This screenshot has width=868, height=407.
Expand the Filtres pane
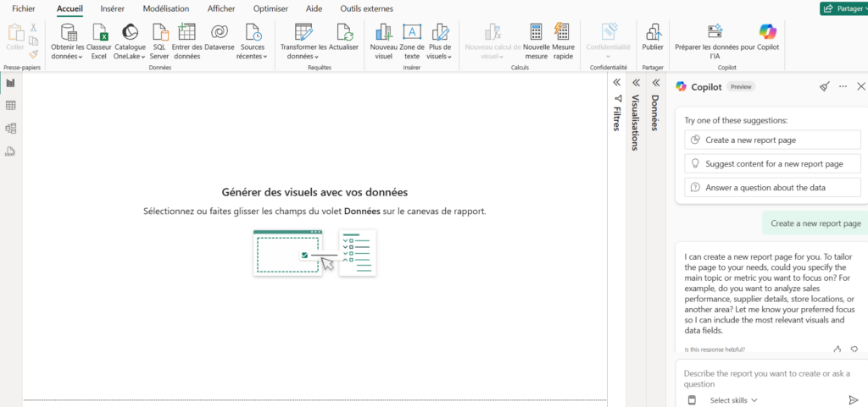[x=617, y=83]
